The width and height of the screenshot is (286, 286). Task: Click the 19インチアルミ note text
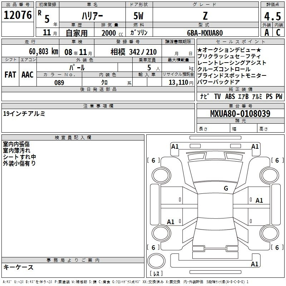click(x=24, y=114)
